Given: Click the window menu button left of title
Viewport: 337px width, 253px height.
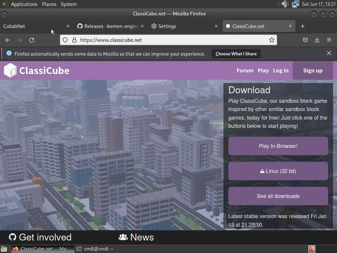Looking at the screenshot, I should (x=5, y=14).
